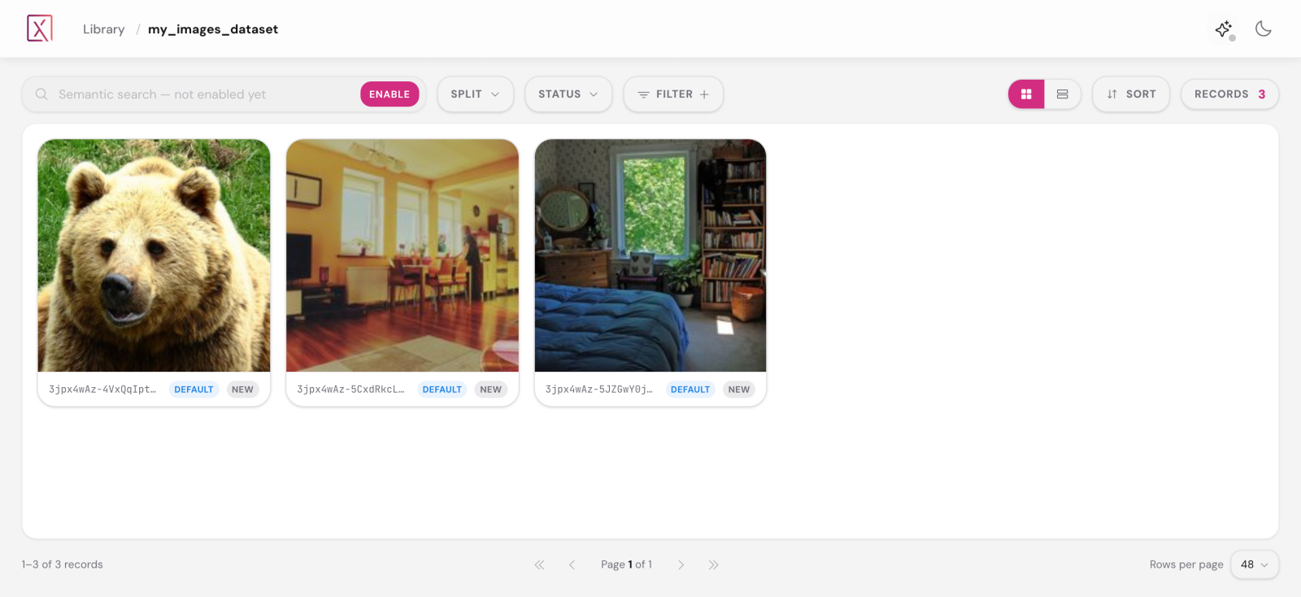Click record ID 3jpx4wAz-4VxQqIpt

pyautogui.click(x=102, y=390)
